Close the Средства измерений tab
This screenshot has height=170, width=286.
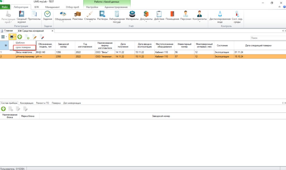pyautogui.click(x=52, y=31)
